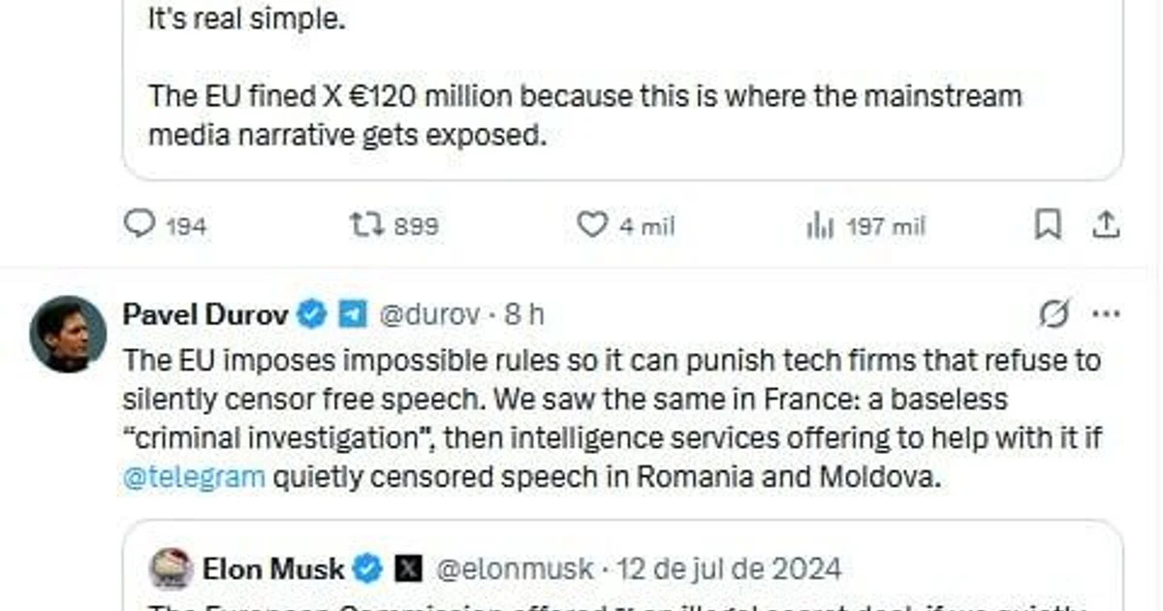The width and height of the screenshot is (1163, 611).
Task: Click Elon Musk's verified badge
Action: 368,568
